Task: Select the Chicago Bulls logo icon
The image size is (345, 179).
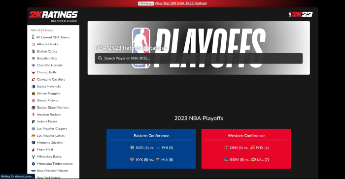Action: tap(34, 72)
